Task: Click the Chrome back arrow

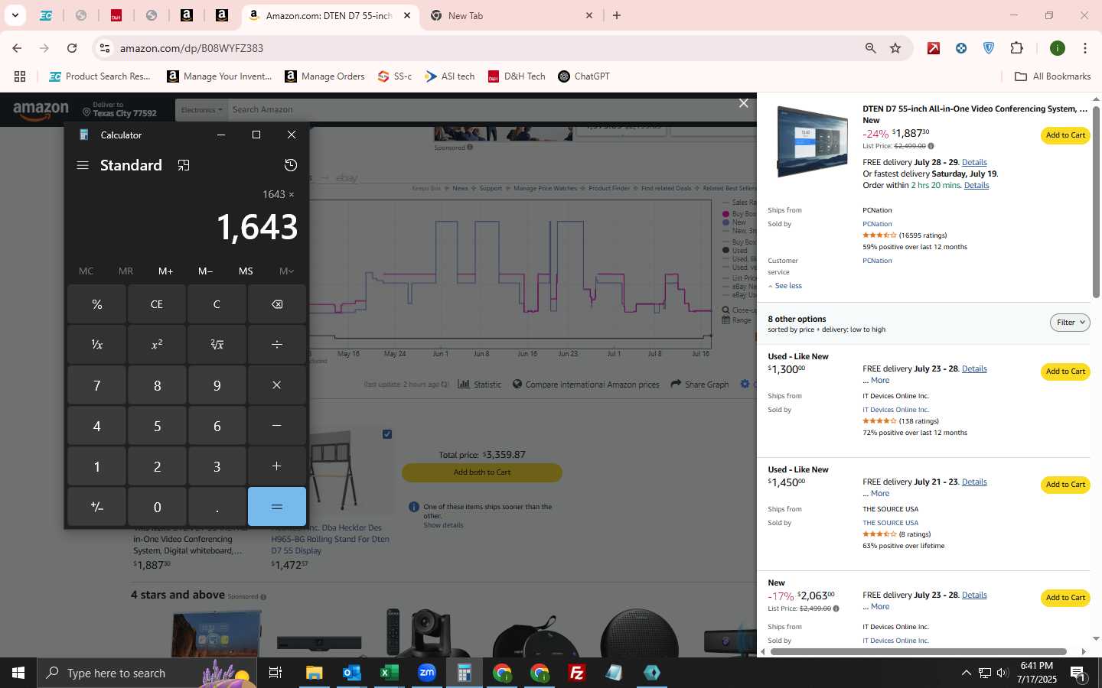Action: click(17, 48)
